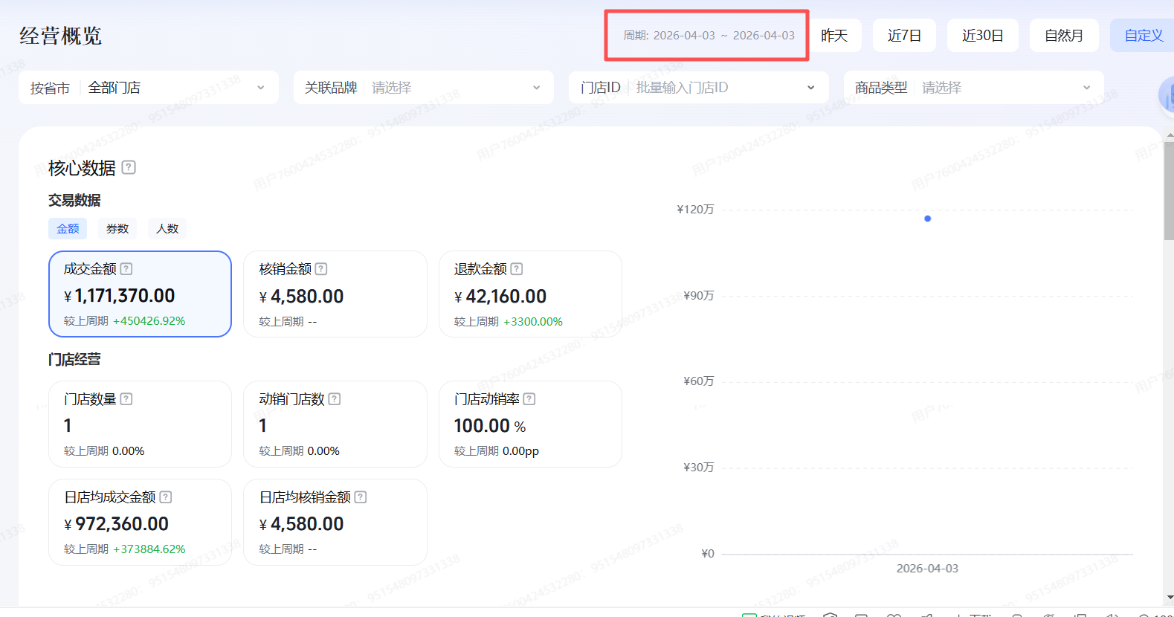Click the 交易数据 section heading
This screenshot has width=1174, height=617.
click(74, 200)
